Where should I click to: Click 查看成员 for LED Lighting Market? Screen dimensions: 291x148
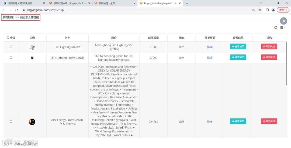(x=238, y=46)
